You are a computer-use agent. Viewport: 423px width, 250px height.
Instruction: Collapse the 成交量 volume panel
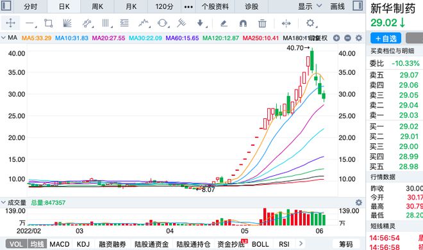pyautogui.click(x=3, y=203)
